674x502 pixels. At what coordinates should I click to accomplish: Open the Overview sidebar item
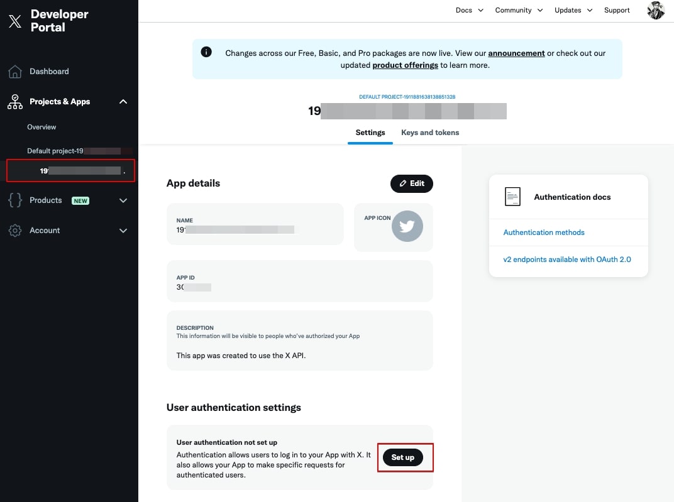point(41,127)
